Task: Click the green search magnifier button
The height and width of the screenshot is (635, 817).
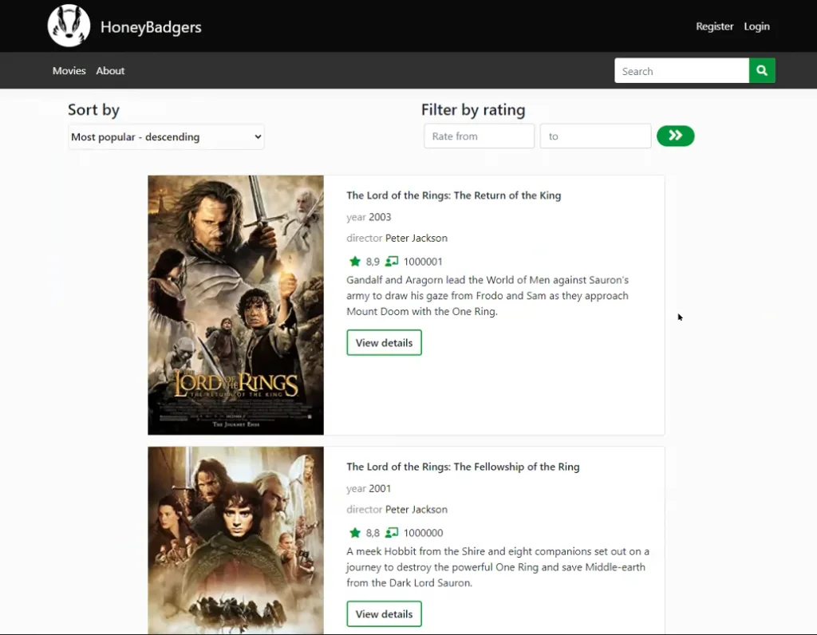Action: (x=762, y=70)
